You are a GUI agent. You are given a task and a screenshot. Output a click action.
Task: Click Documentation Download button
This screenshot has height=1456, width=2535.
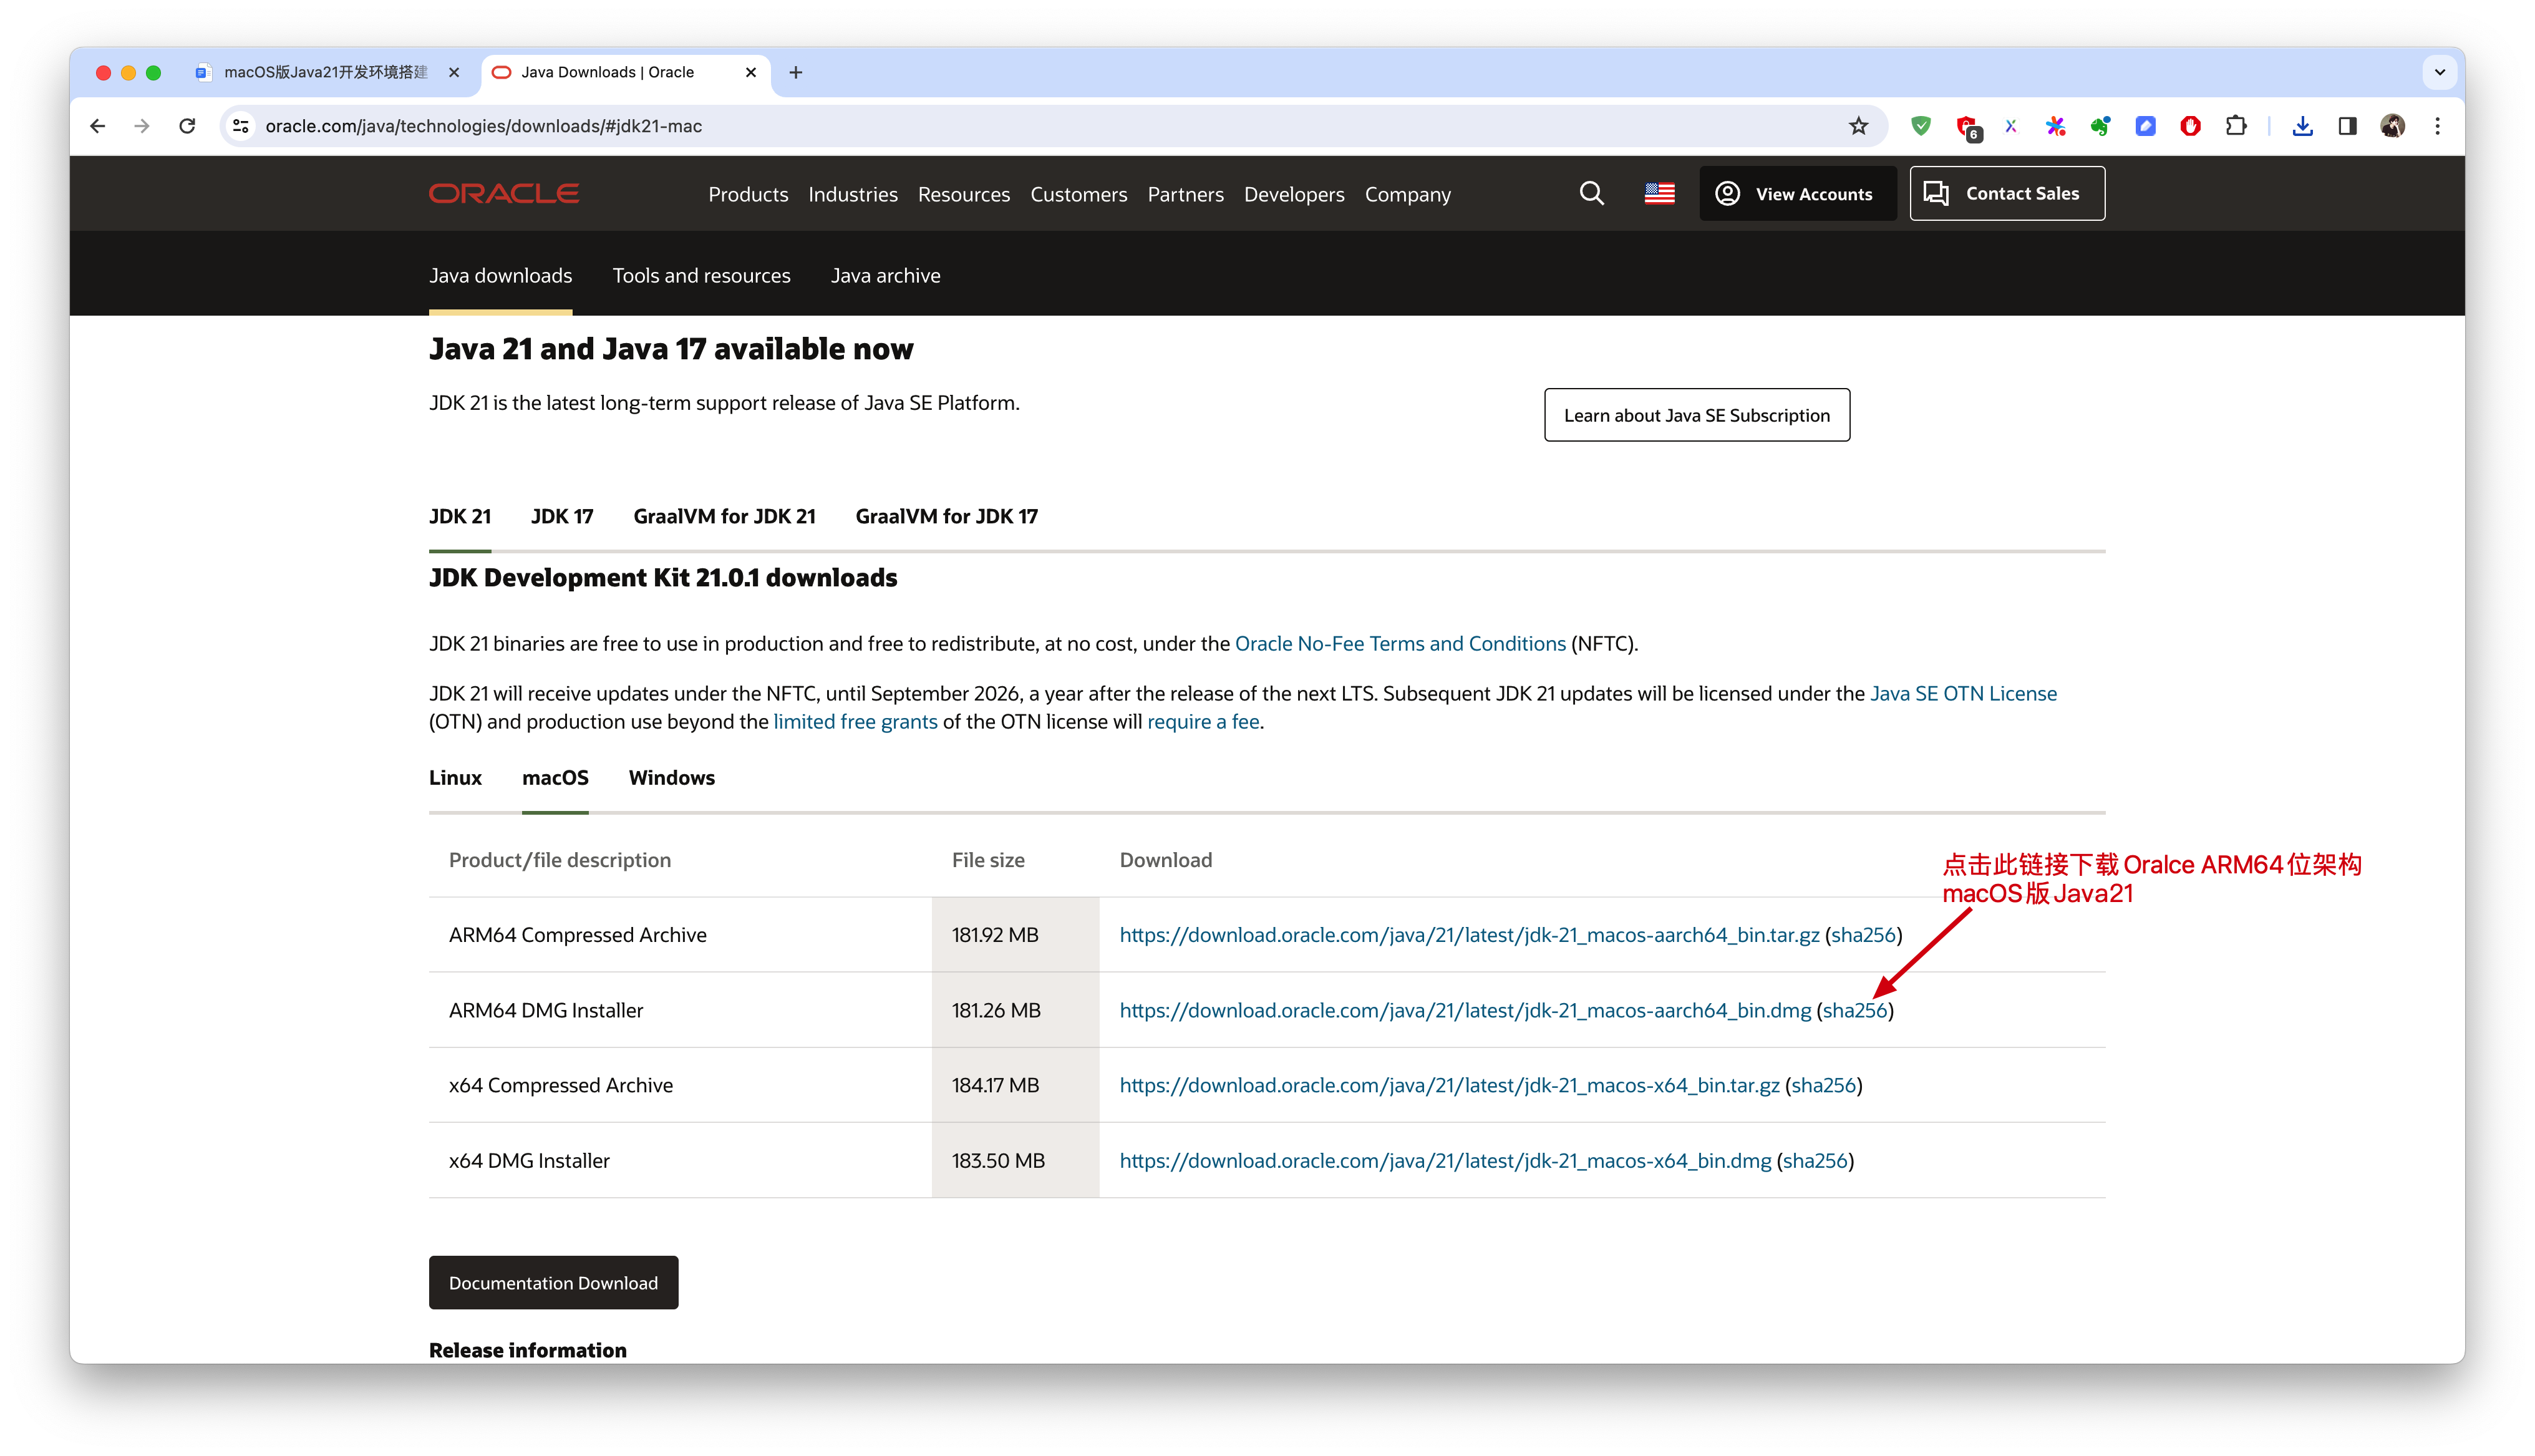[553, 1282]
